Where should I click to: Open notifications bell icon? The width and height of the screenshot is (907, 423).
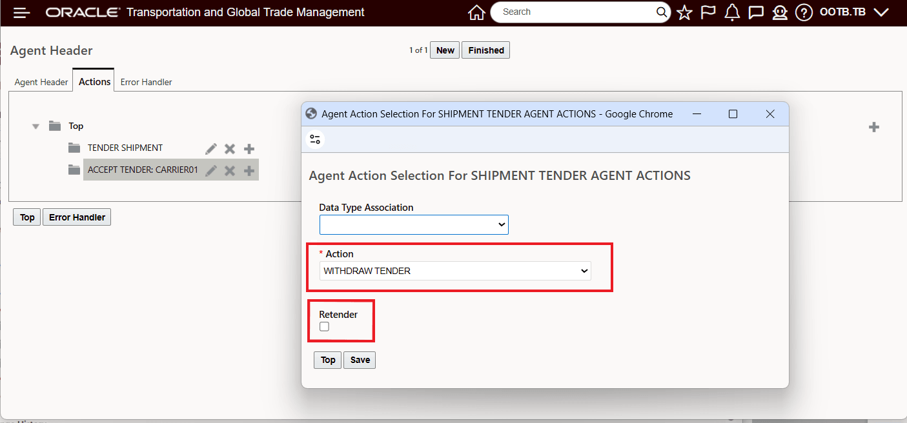[732, 12]
